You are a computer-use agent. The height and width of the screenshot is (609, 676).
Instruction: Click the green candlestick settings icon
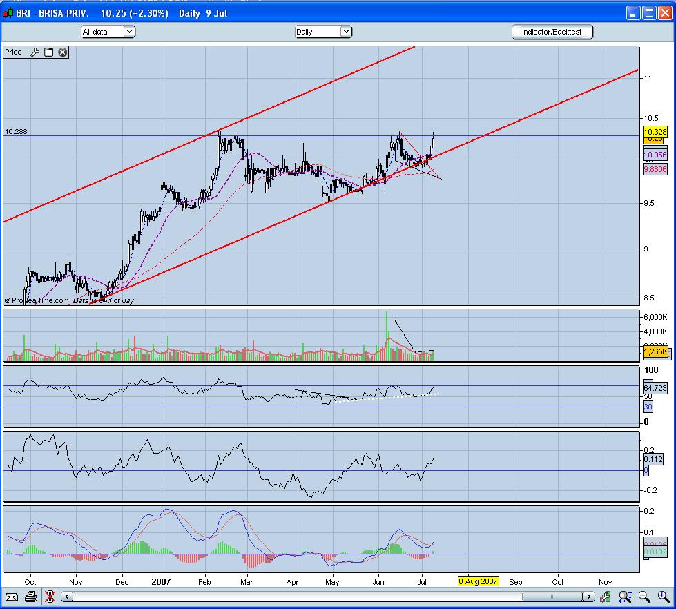pos(606,597)
